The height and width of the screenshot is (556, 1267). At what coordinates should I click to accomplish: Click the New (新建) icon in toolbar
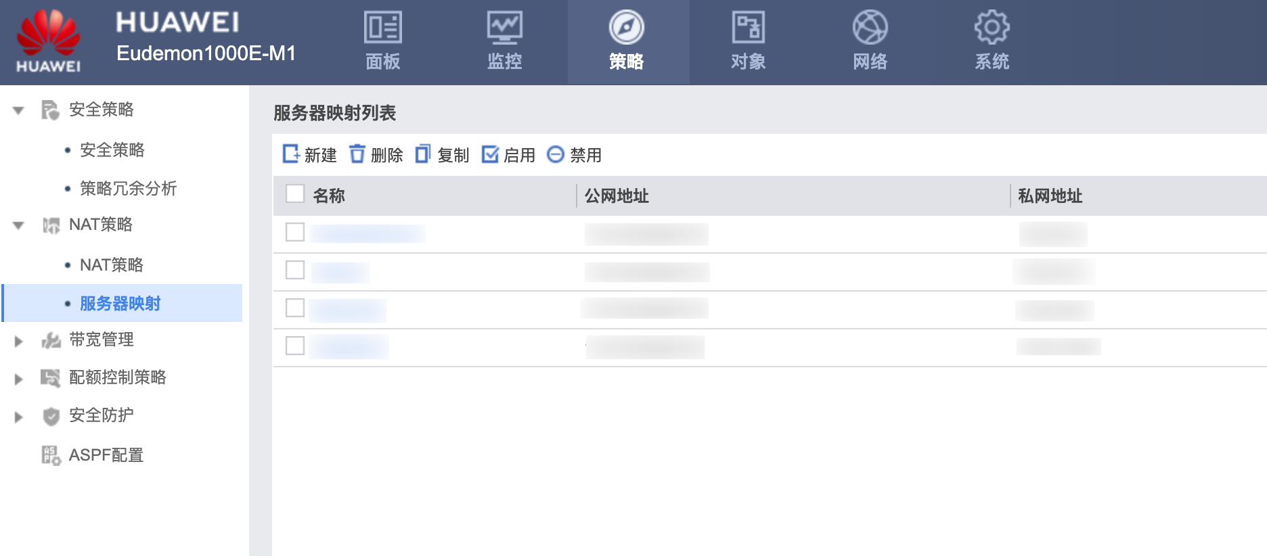coord(291,154)
